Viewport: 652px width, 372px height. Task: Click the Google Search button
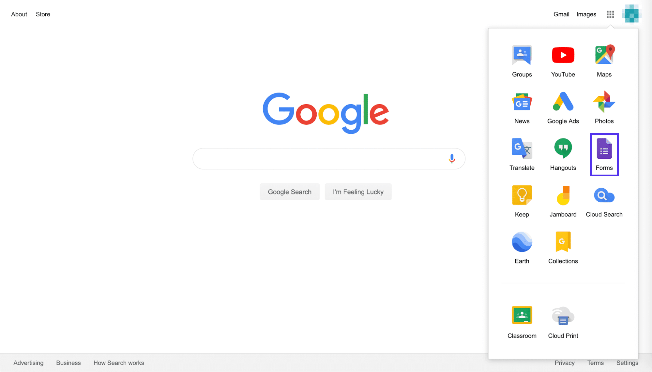[290, 192]
